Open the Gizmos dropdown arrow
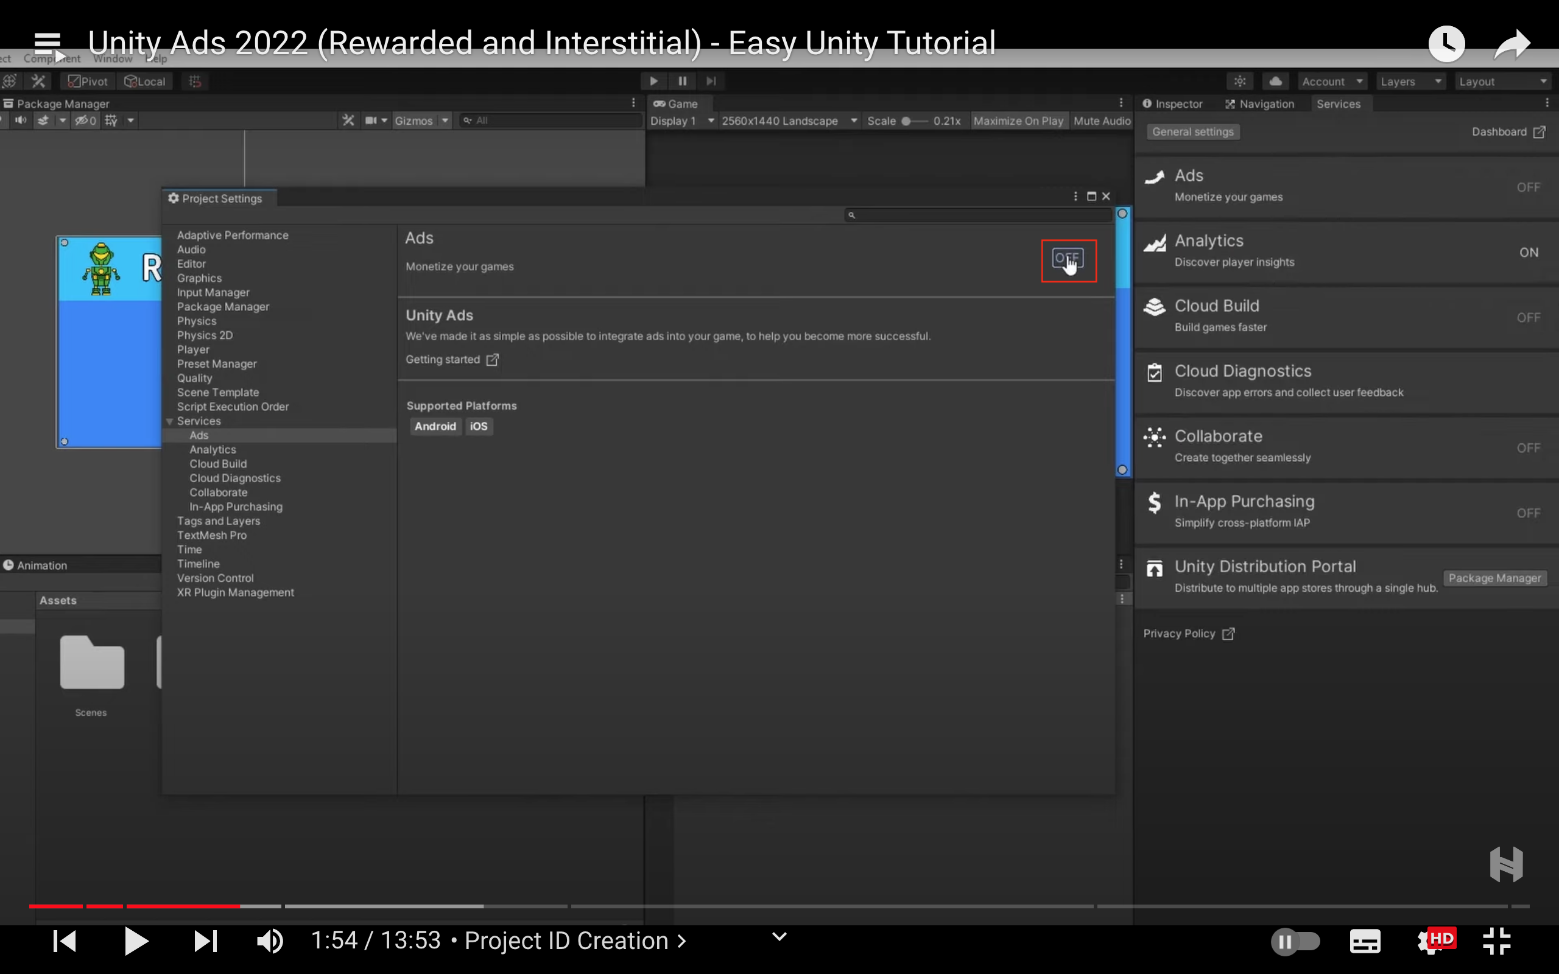 point(445,121)
